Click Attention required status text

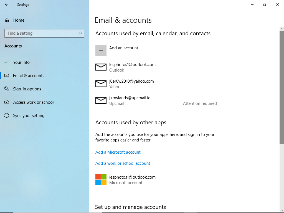(x=200, y=103)
